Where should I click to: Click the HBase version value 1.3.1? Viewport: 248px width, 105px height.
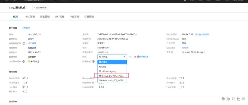pyautogui.click(x=25, y=83)
